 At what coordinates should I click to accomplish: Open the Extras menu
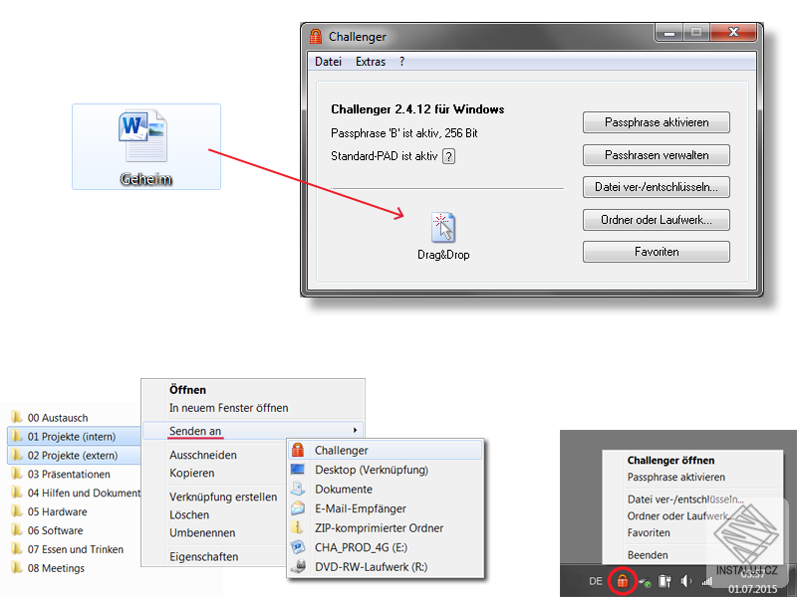(x=371, y=62)
